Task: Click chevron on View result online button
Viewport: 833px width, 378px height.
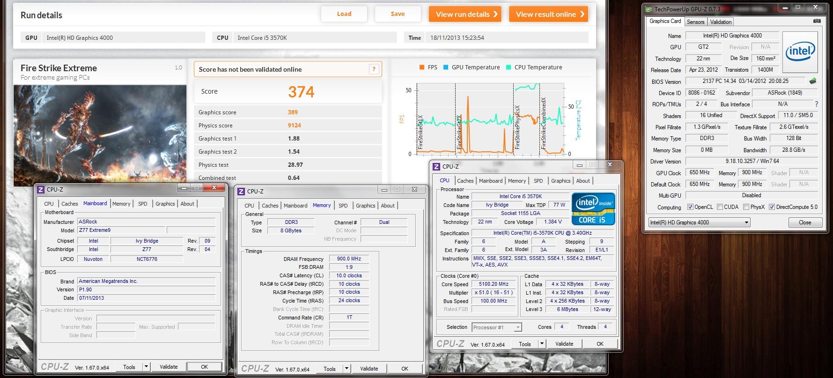Action: coord(582,14)
